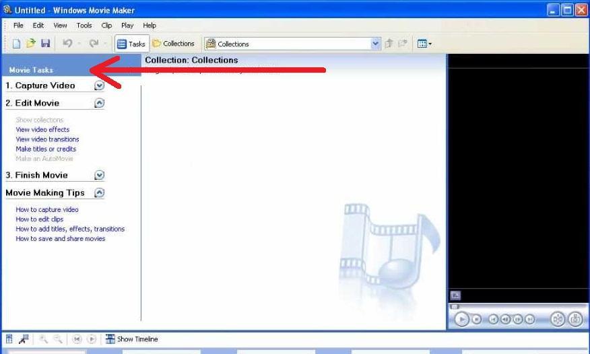The width and height of the screenshot is (590, 354).
Task: Open the Edit menu
Action: [x=38, y=25]
